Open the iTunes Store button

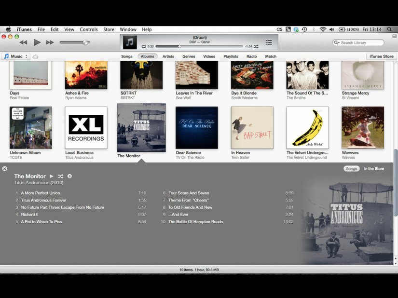click(x=381, y=56)
